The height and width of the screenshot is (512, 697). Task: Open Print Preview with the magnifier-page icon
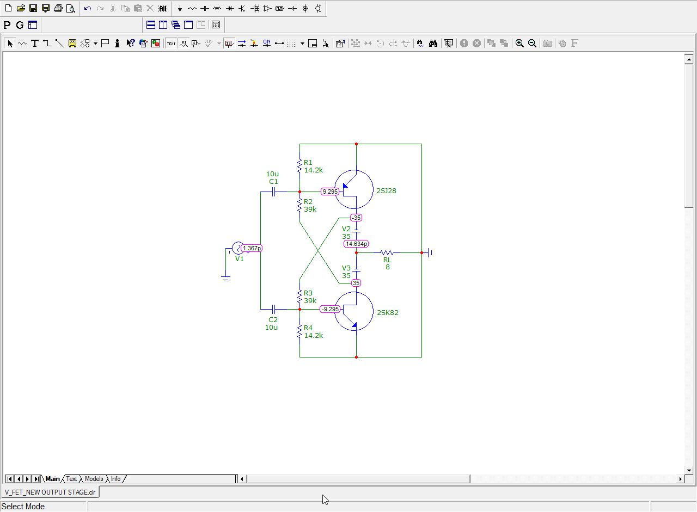pyautogui.click(x=71, y=8)
